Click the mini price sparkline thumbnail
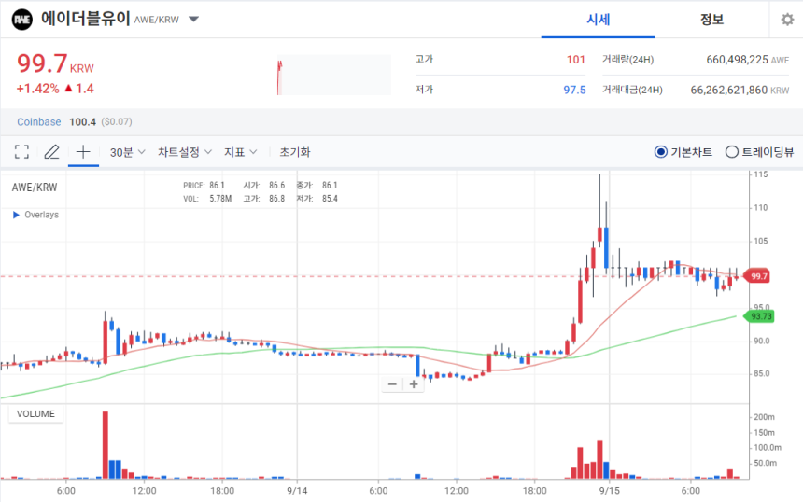The width and height of the screenshot is (803, 502). point(334,75)
